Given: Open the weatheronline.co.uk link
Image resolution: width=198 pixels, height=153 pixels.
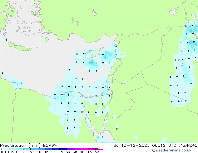Looking at the screenshot, I should (x=172, y=150).
